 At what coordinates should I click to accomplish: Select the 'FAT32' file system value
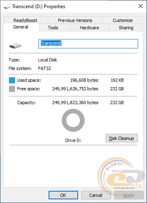[x=45, y=68]
